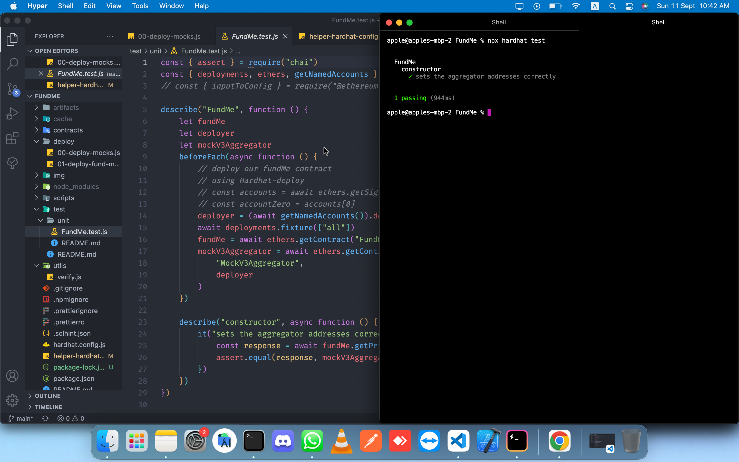
Task: Open the View menu in menu bar
Action: (x=114, y=6)
